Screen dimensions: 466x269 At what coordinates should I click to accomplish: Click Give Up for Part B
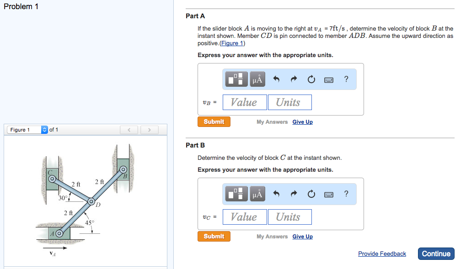tap(302, 236)
